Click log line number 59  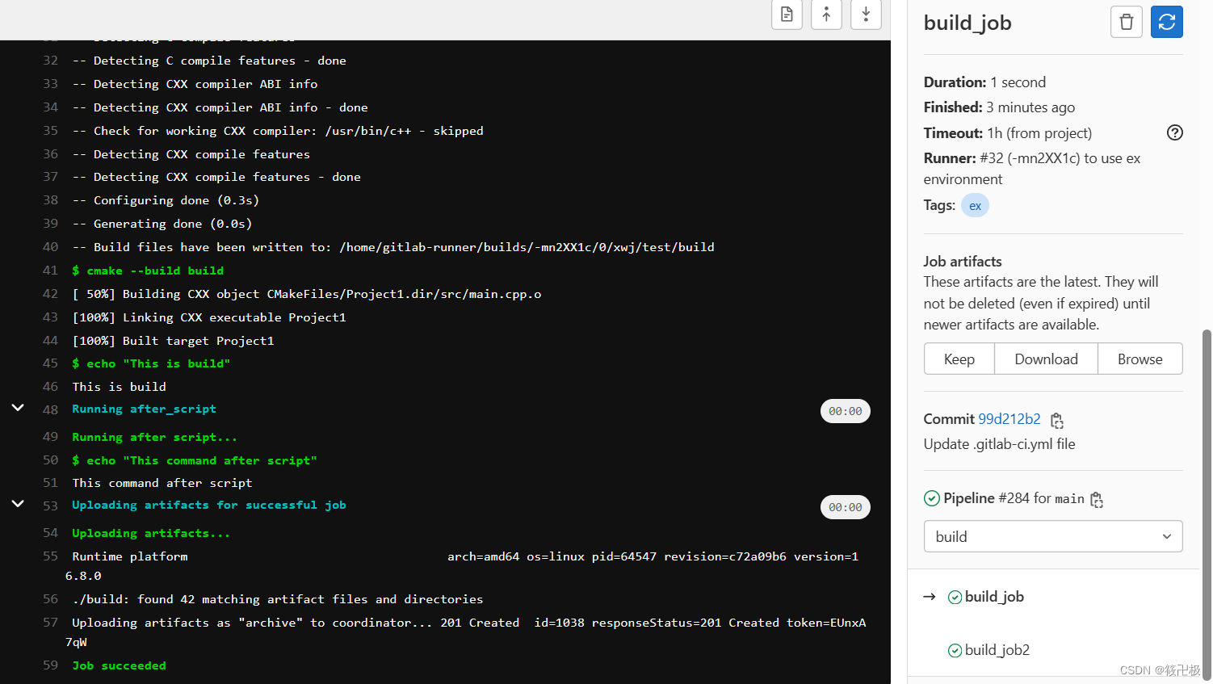coord(50,665)
